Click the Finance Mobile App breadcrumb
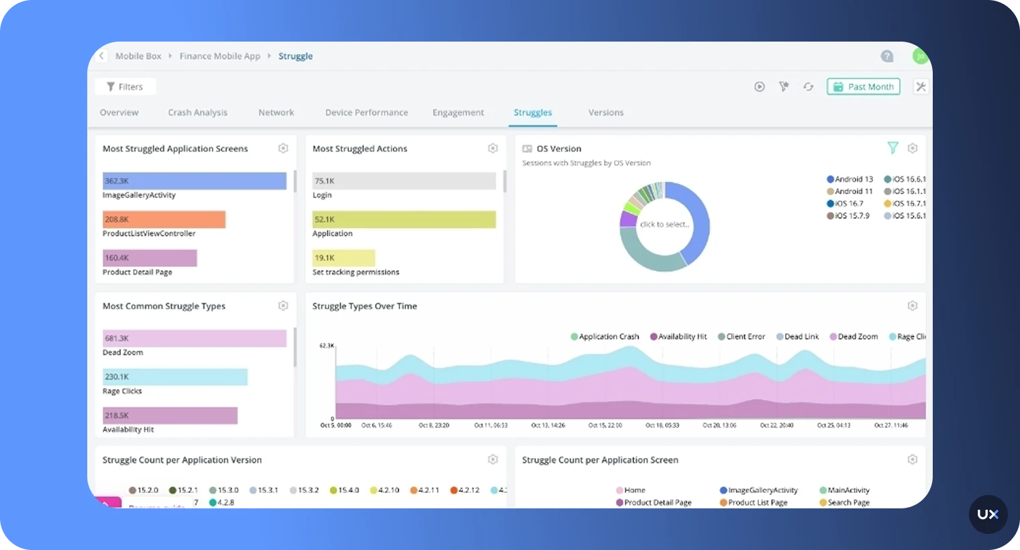The height and width of the screenshot is (550, 1020). click(x=220, y=56)
